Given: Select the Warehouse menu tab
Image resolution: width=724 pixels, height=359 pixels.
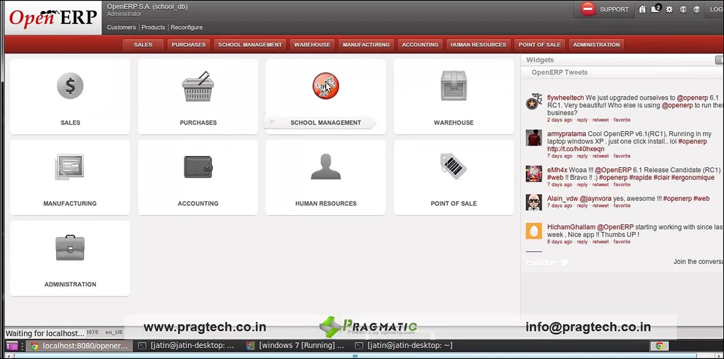Looking at the screenshot, I should [x=312, y=45].
